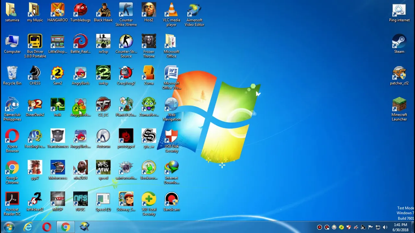
Task: Launch Gameclub Philippines shortcut
Action: 12,109
